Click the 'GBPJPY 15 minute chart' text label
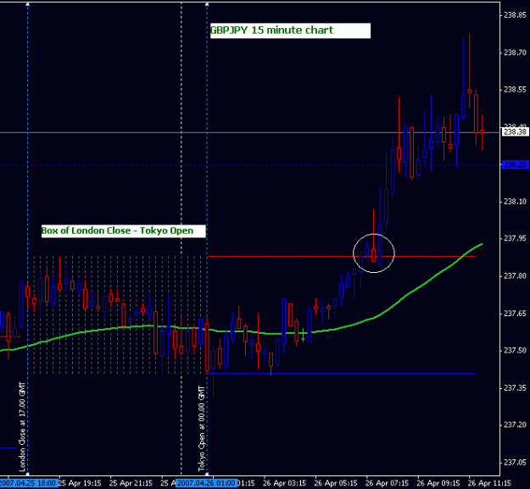530x489 pixels. tap(271, 31)
